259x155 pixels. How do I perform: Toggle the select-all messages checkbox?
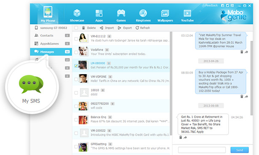pos(76,28)
